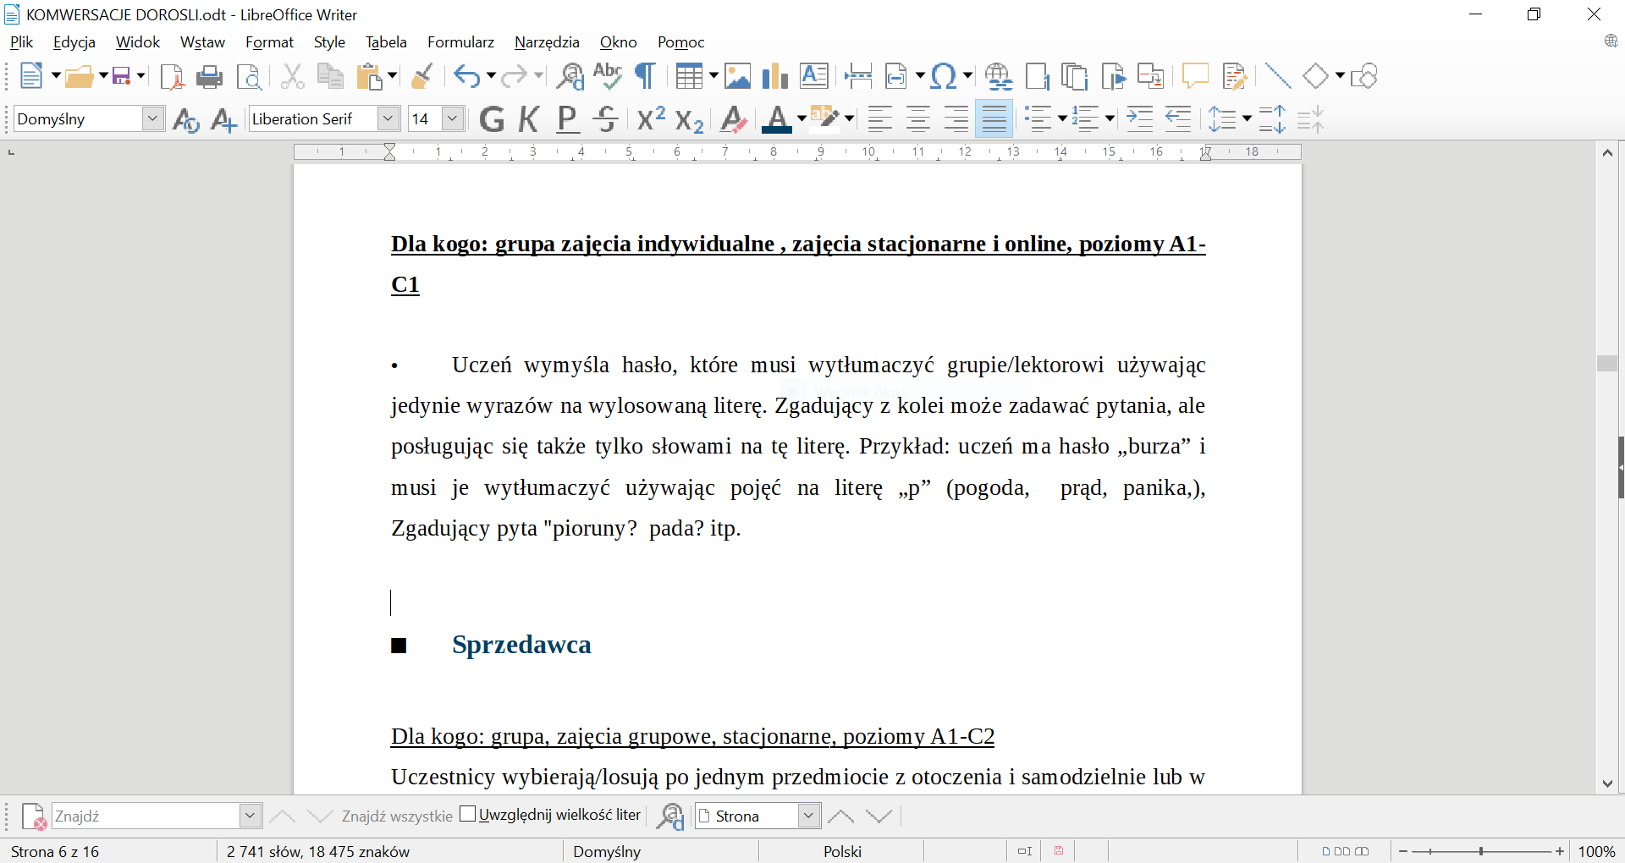Click the Print document icon

(x=209, y=77)
